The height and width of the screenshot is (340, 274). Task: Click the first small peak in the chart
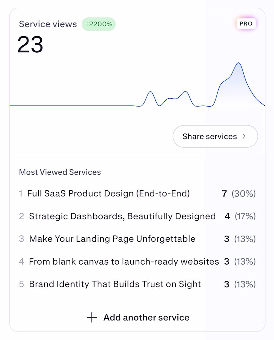[150, 92]
